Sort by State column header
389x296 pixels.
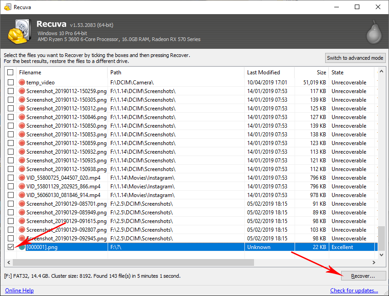tap(351, 73)
